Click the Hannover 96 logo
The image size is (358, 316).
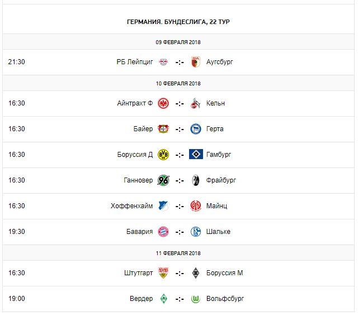point(163,180)
